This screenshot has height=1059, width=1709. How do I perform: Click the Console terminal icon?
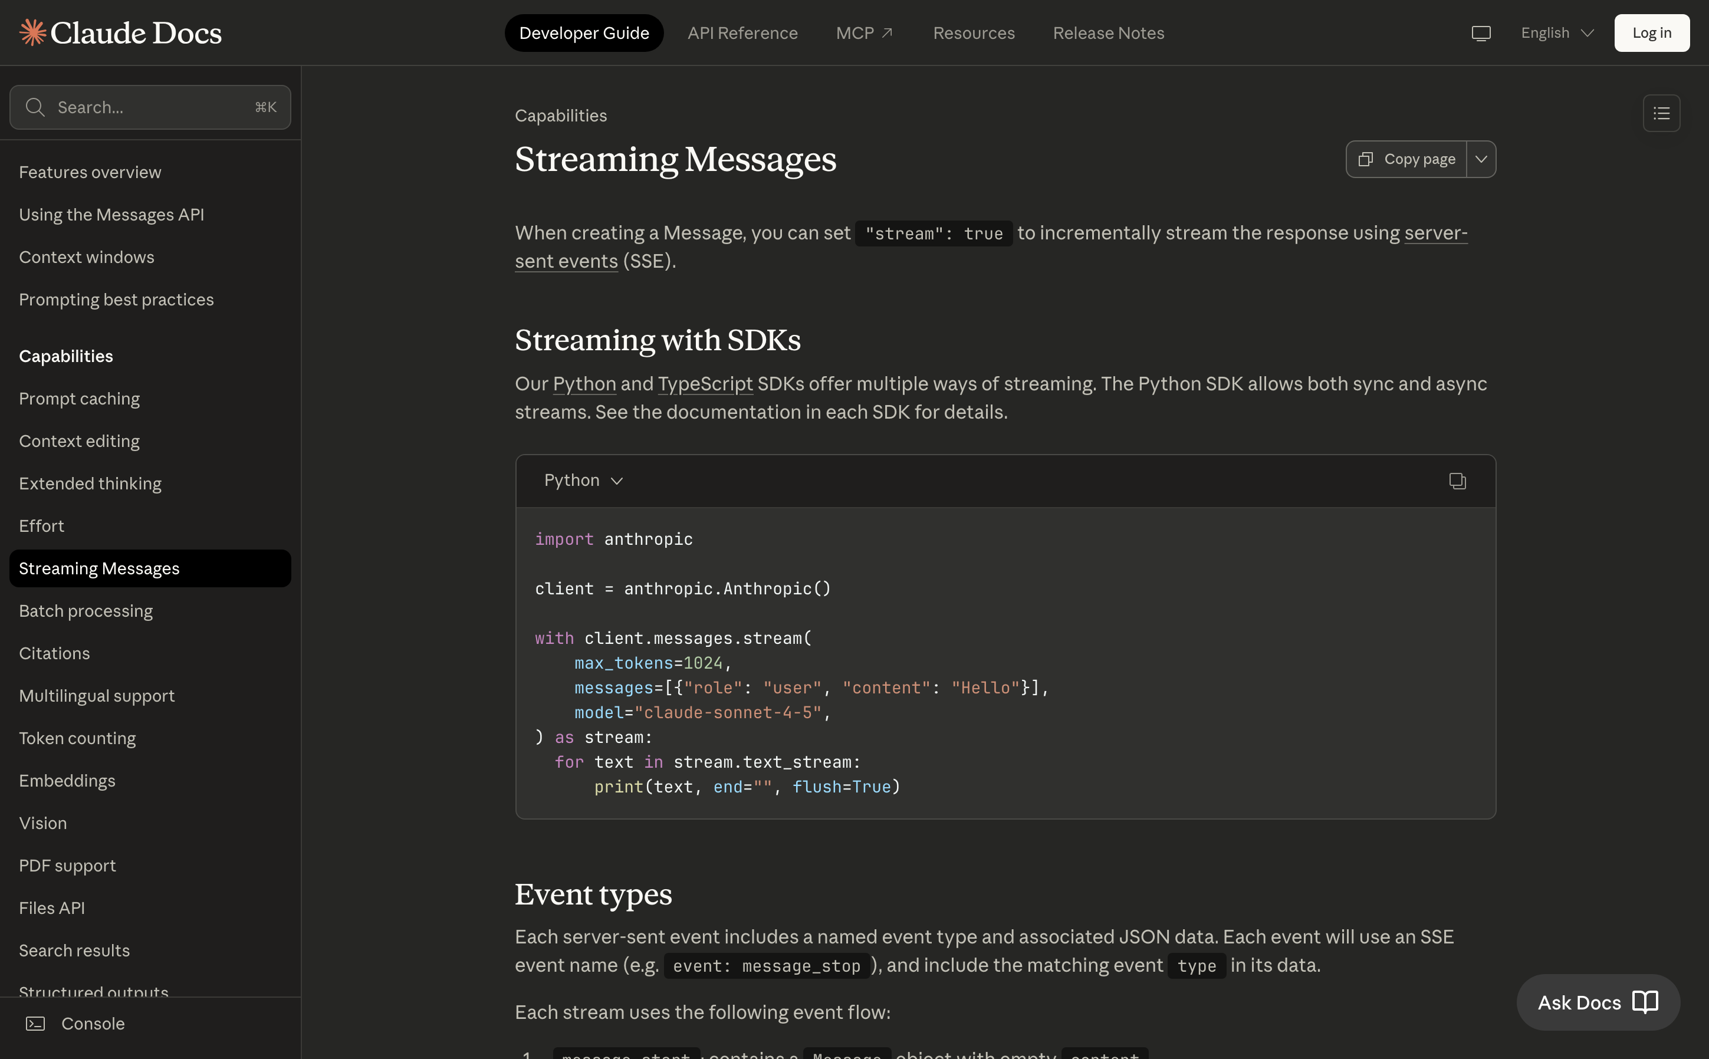click(x=35, y=1023)
